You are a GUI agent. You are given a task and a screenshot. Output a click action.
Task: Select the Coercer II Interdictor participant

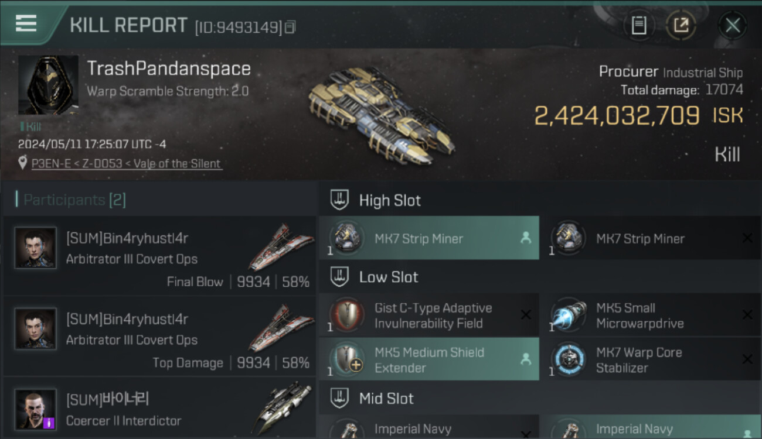pos(159,409)
